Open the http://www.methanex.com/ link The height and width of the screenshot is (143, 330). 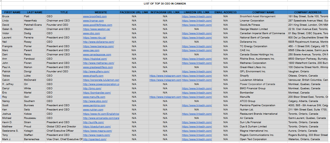click(x=99, y=63)
